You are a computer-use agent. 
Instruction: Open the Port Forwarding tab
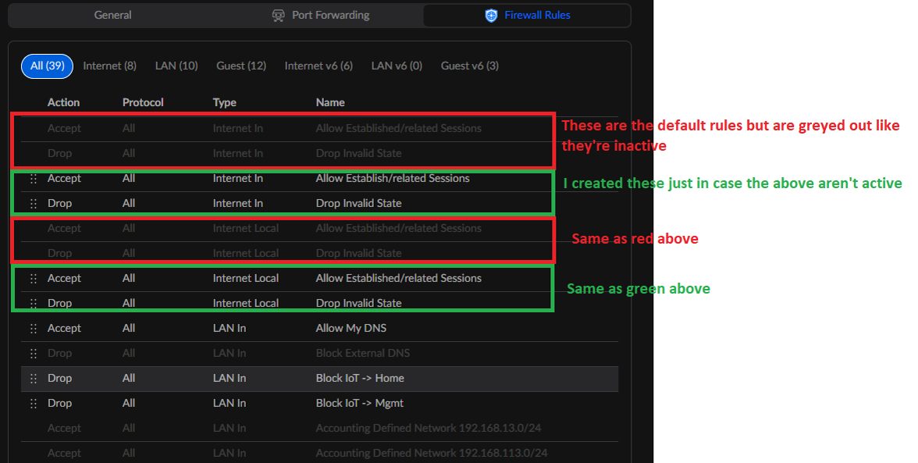pyautogui.click(x=330, y=16)
